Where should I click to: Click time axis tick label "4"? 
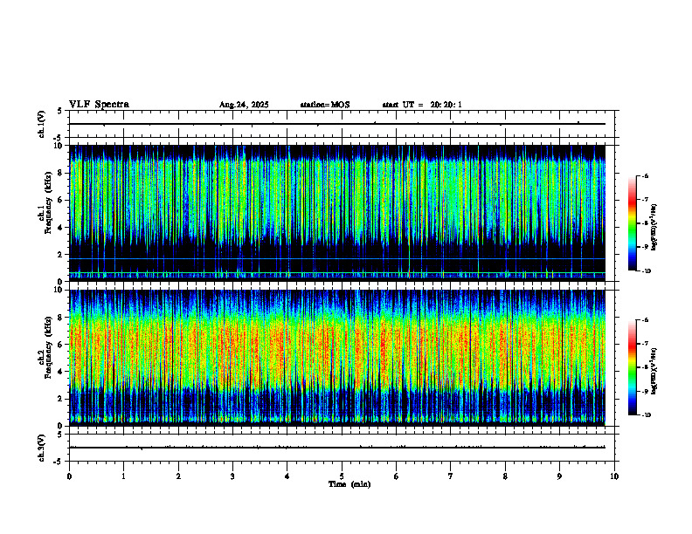(287, 476)
